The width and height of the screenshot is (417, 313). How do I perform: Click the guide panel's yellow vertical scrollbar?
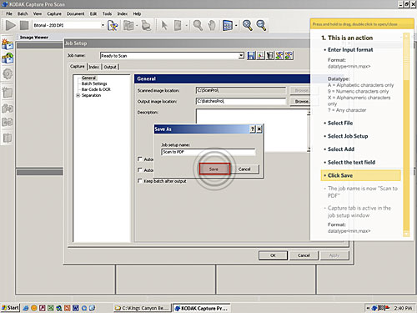406,135
